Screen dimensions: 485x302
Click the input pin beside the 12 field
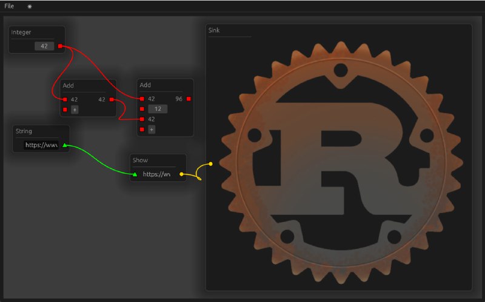[x=142, y=109]
